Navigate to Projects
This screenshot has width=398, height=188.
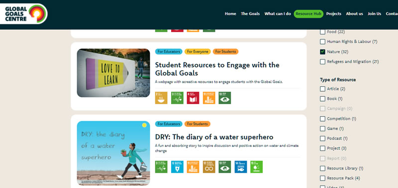coord(333,14)
